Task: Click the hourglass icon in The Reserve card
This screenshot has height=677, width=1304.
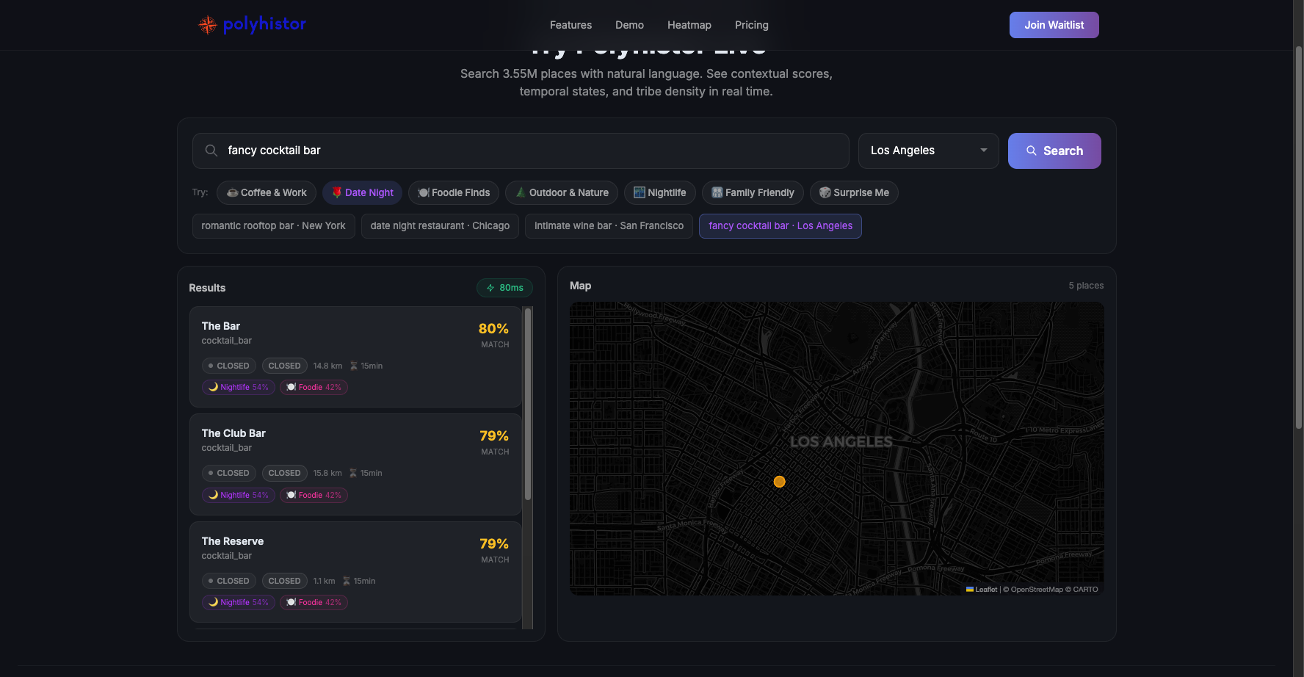Action: [x=347, y=581]
